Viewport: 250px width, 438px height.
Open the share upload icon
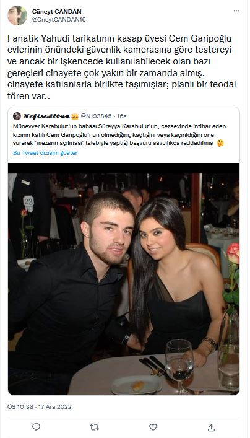click(x=211, y=427)
